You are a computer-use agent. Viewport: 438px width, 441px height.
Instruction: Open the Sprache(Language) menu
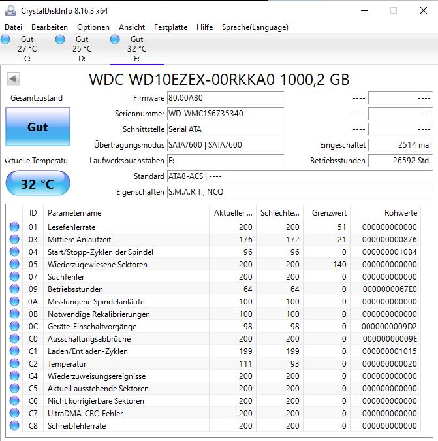(255, 27)
